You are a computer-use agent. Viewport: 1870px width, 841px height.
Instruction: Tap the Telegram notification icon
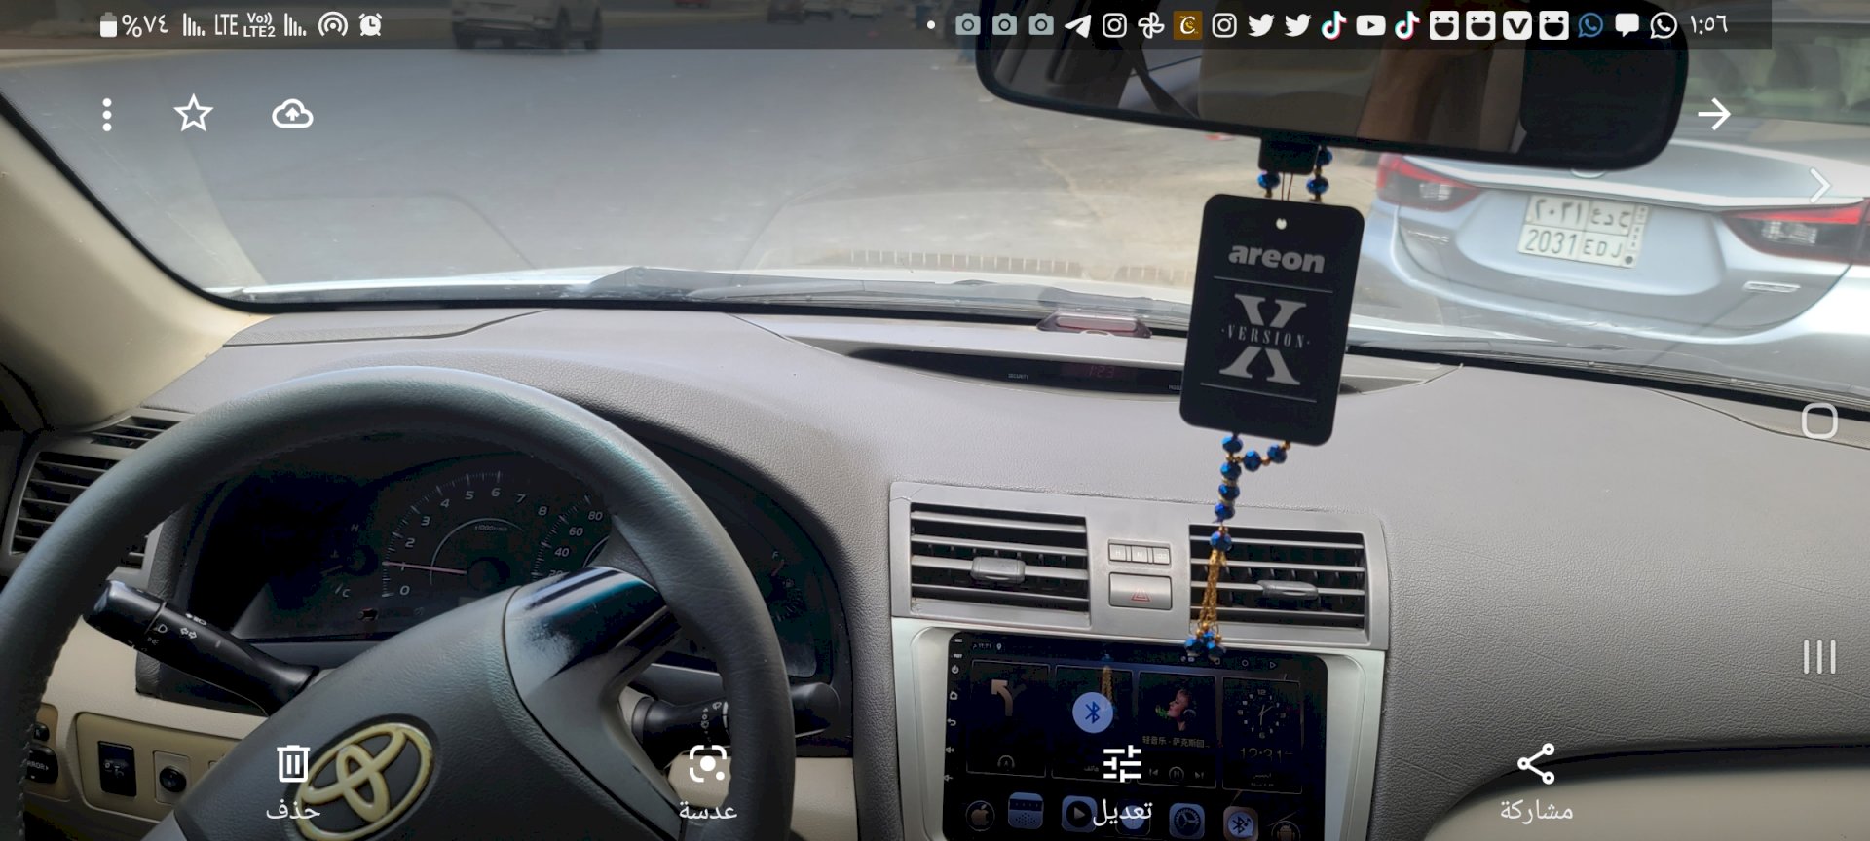[1077, 25]
